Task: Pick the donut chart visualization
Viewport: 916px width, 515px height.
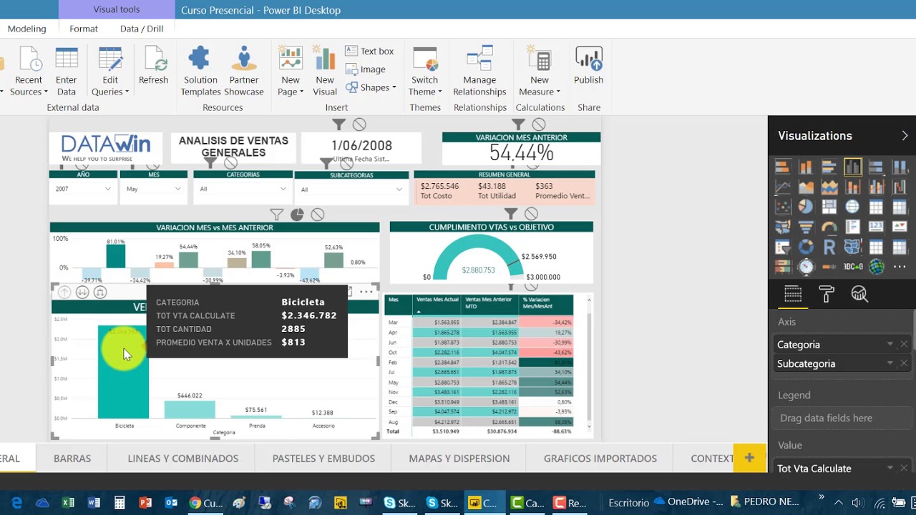Action: 806,247
